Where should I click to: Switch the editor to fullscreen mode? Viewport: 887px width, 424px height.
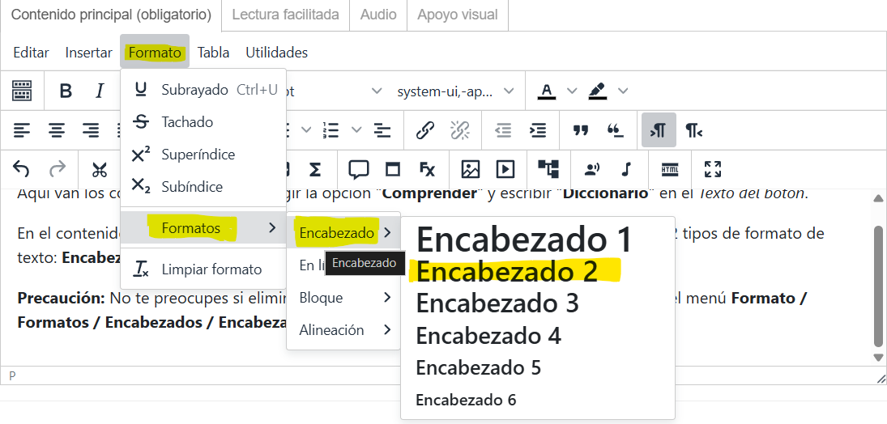click(x=713, y=169)
